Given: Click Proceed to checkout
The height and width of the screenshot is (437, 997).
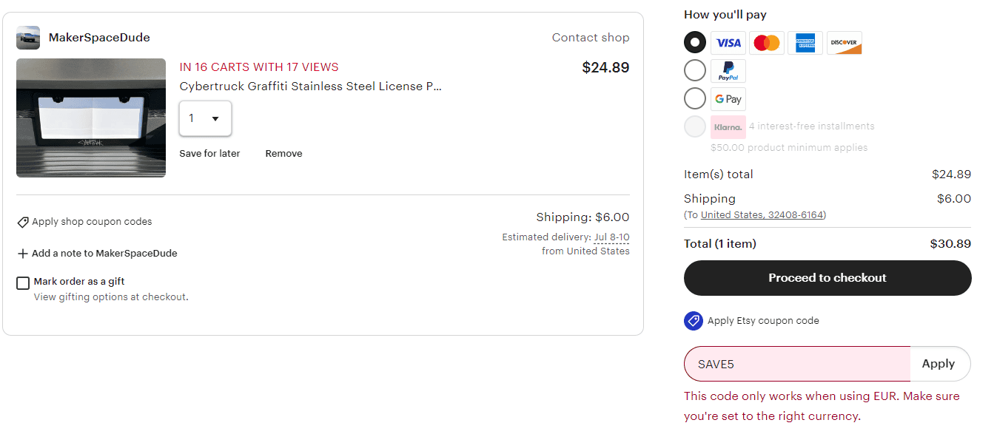Looking at the screenshot, I should pos(827,277).
